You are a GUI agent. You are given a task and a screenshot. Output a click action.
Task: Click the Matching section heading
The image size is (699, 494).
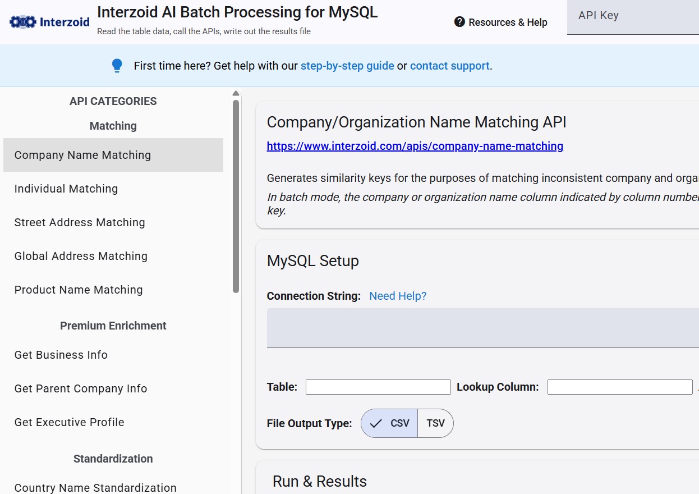pyautogui.click(x=113, y=126)
